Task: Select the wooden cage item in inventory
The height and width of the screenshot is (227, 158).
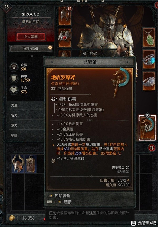Action: 31,164
